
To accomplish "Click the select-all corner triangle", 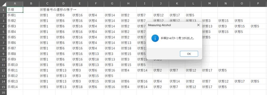I will click(x=3, y=4).
